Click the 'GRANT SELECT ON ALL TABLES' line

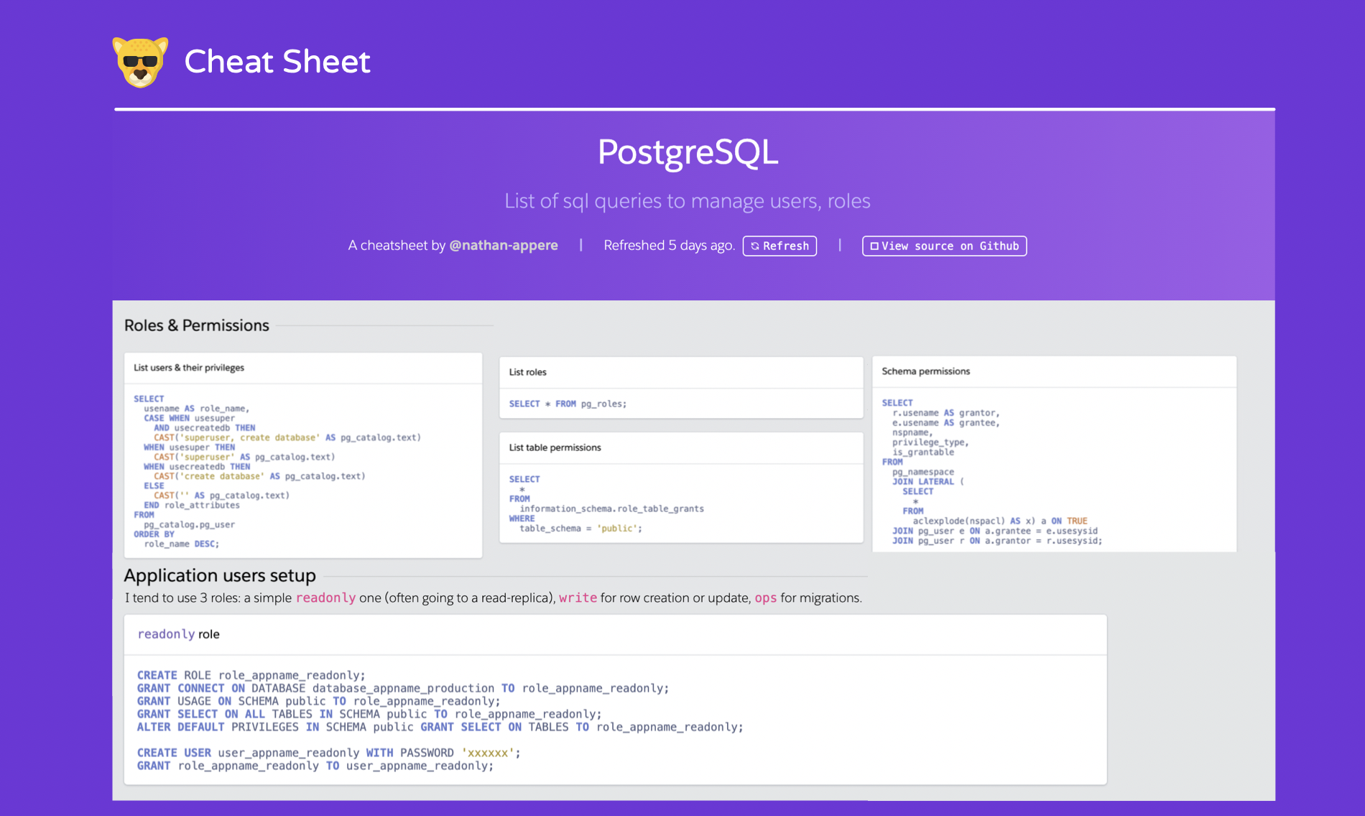[369, 714]
